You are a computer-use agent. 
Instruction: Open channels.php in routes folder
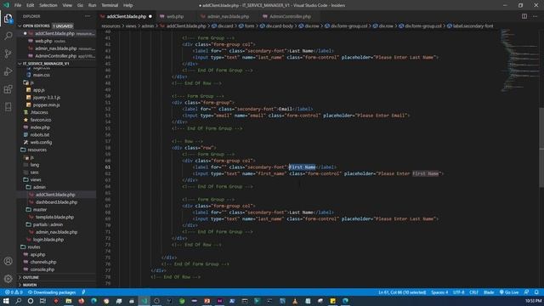coord(43,262)
